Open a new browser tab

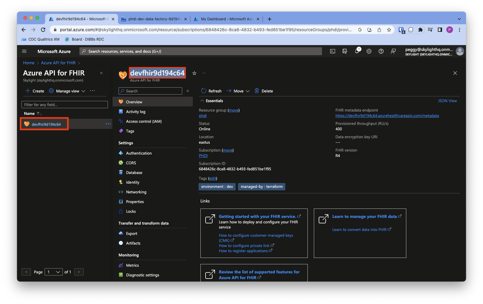(x=270, y=19)
